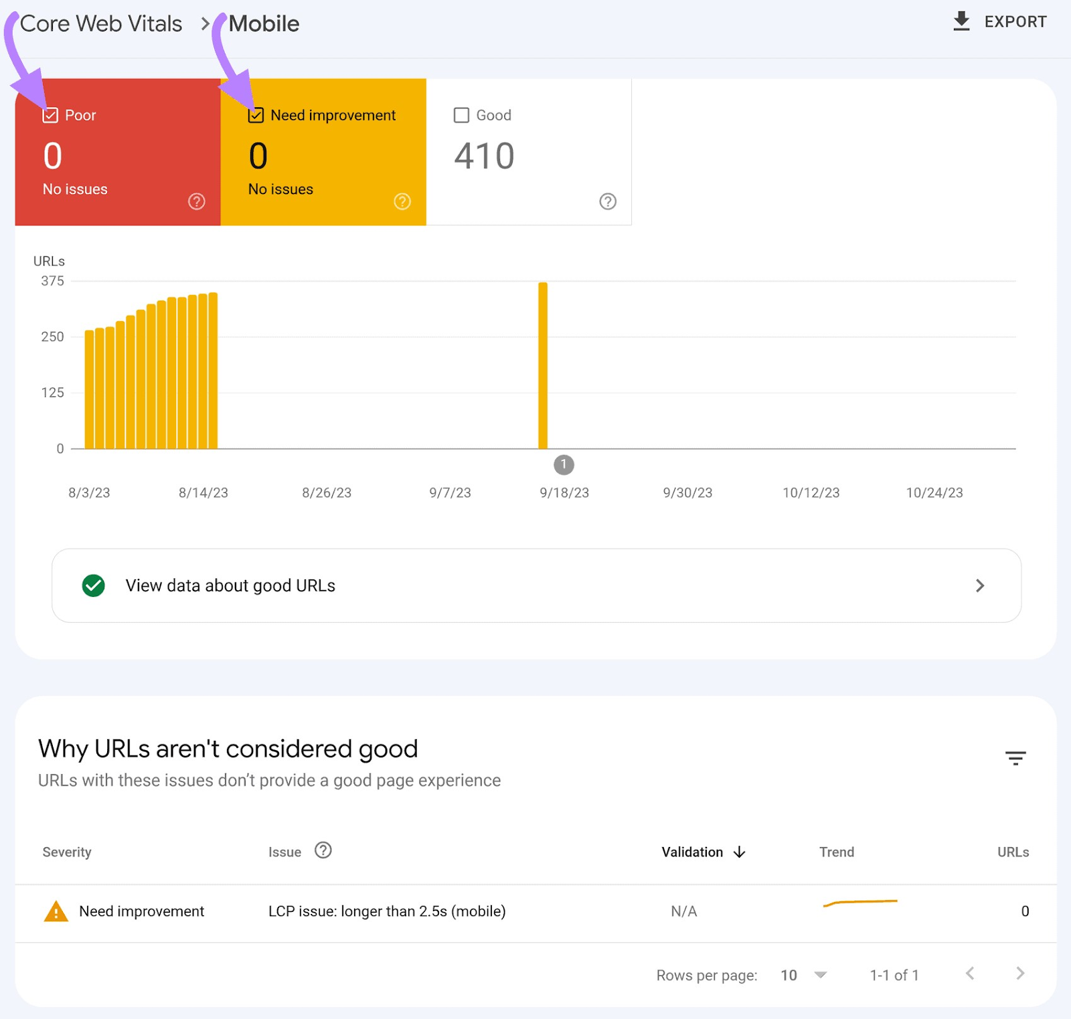Viewport: 1071px width, 1019px height.
Task: Go to Core Web Vitals breadcrumb
Action: [x=101, y=24]
